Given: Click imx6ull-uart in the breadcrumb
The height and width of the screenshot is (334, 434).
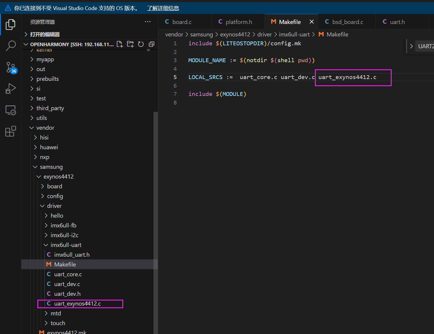Looking at the screenshot, I should coord(294,34).
